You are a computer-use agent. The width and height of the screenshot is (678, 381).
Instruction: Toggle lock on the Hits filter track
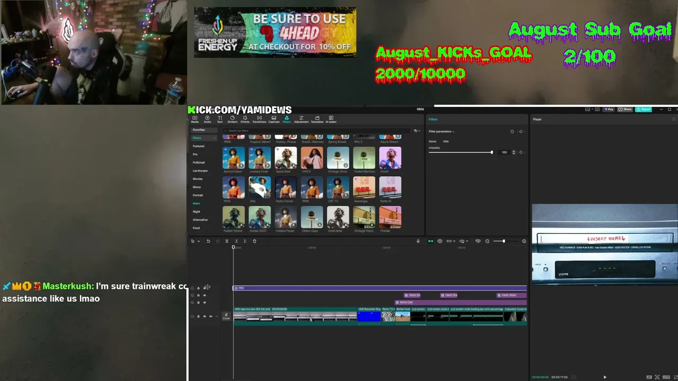199,288
